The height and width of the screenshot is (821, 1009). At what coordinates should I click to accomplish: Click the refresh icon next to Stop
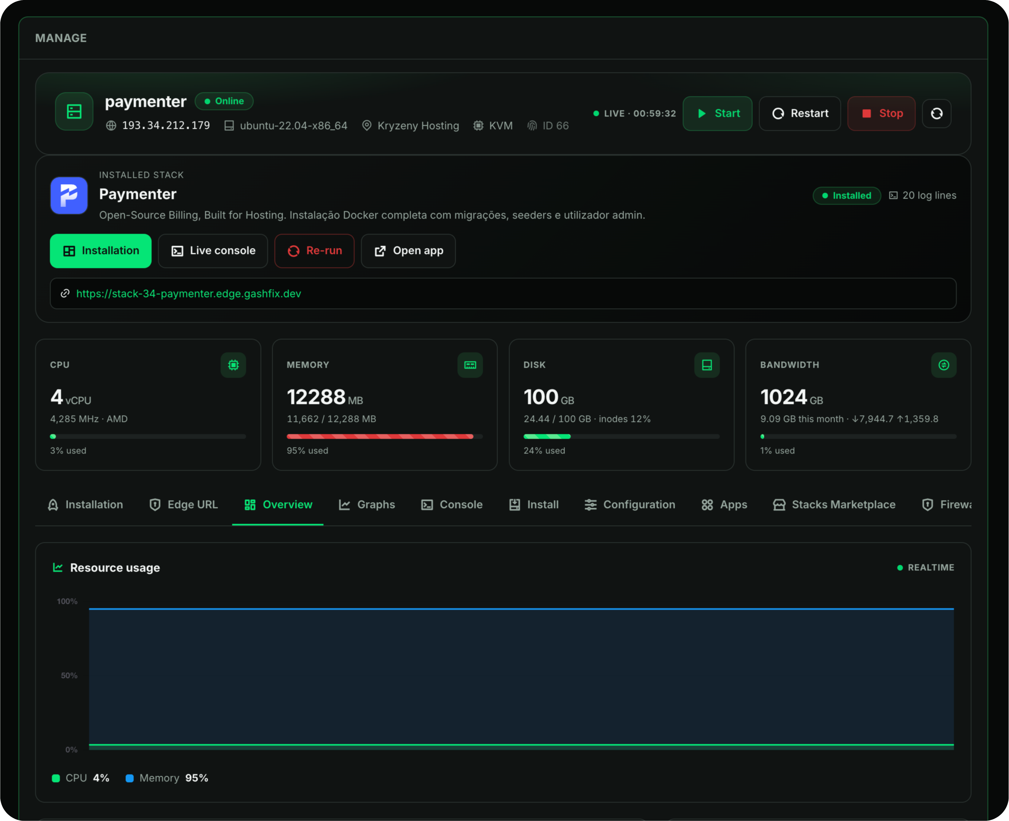pyautogui.click(x=936, y=114)
